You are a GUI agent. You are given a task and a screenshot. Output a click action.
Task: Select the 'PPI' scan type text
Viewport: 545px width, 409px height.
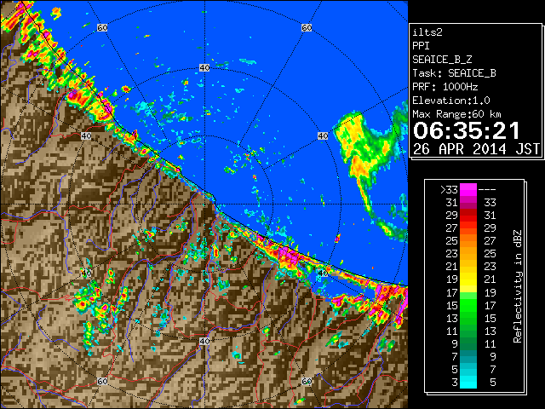[421, 46]
